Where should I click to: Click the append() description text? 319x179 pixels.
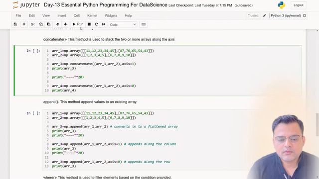(x=90, y=102)
